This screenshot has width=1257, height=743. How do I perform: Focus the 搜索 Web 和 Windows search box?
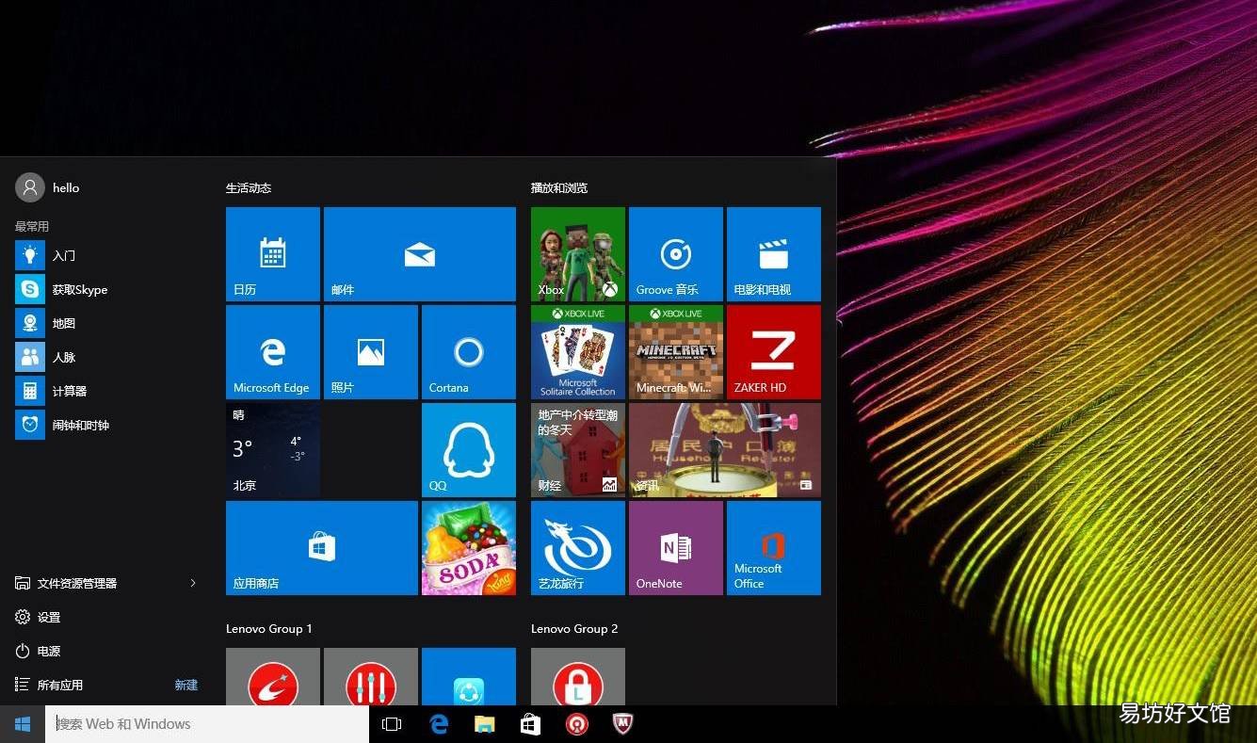point(207,724)
